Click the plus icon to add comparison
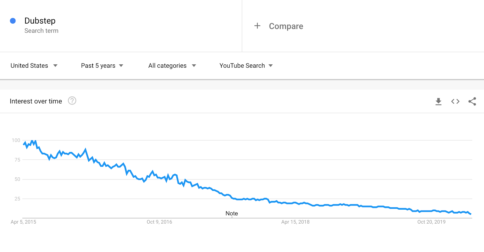This screenshot has width=484, height=252. 257,26
